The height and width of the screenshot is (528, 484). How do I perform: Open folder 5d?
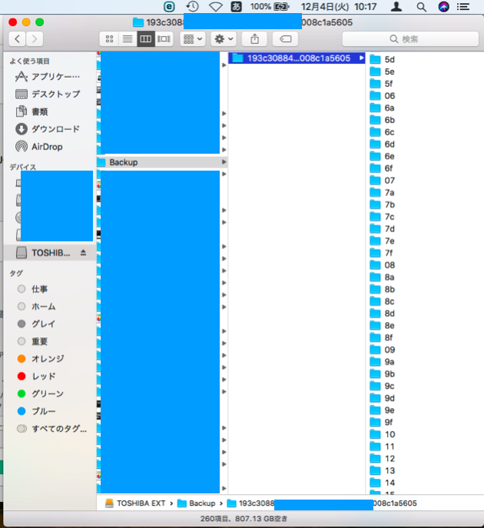[382, 60]
